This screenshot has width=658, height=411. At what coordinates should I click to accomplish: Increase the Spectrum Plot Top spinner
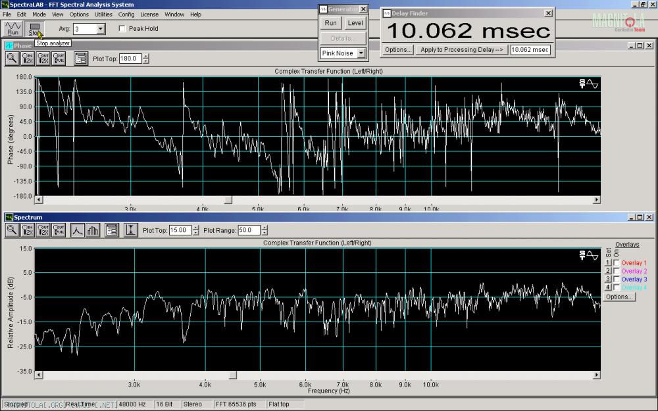pos(195,228)
